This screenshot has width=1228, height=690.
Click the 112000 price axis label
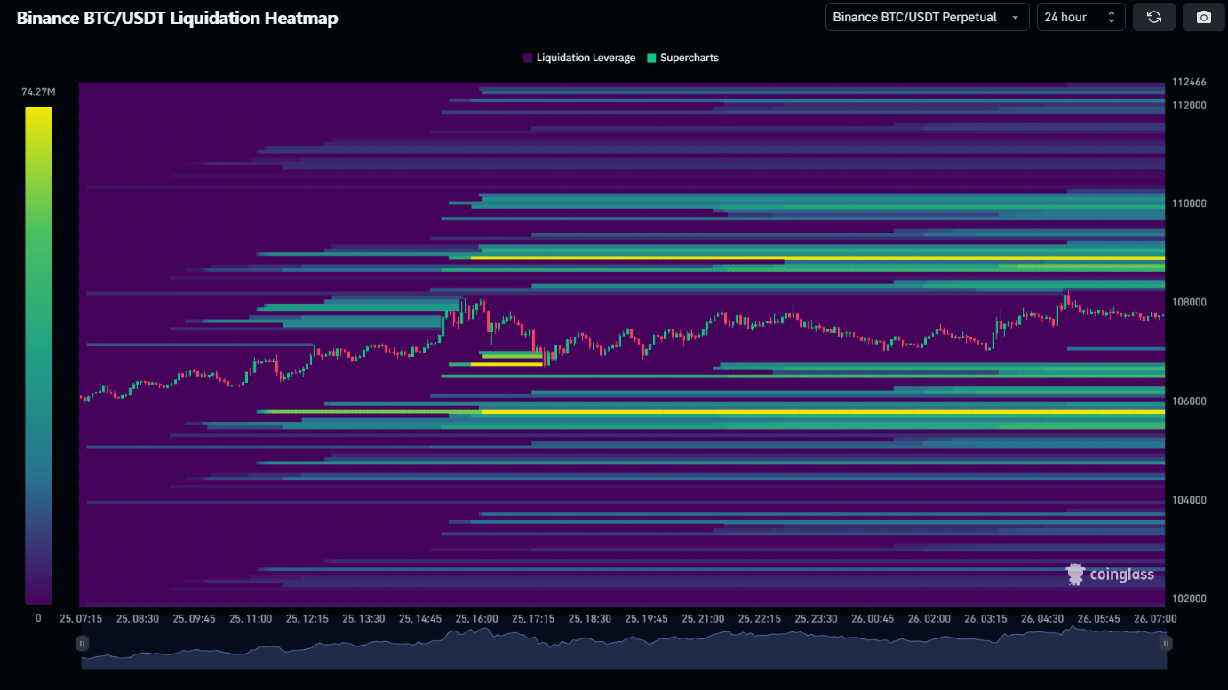1189,105
